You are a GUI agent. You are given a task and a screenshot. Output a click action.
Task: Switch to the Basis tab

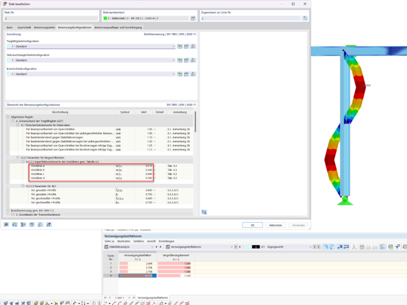10,27
